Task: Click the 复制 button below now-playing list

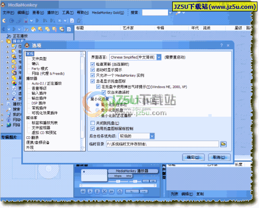Action: pyautogui.click(x=200, y=194)
